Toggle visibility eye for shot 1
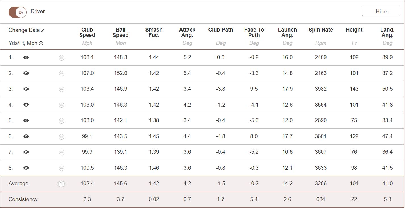This screenshot has width=405, height=208. point(26,57)
